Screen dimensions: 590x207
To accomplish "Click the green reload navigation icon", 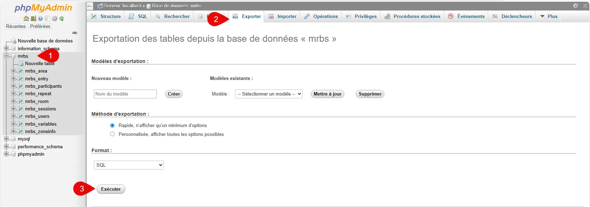I will (x=62, y=18).
